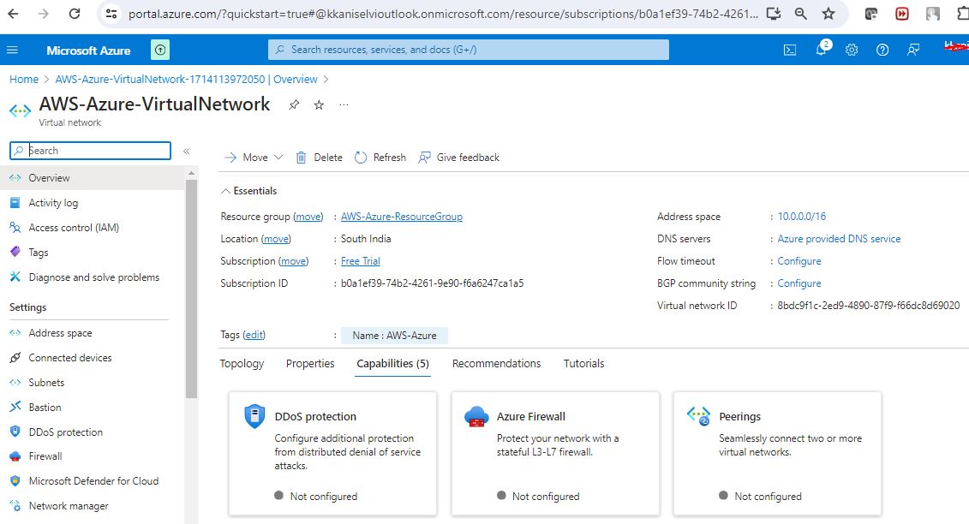Viewport: 969px width, 524px height.
Task: Click the top resource search box
Action: click(x=468, y=50)
